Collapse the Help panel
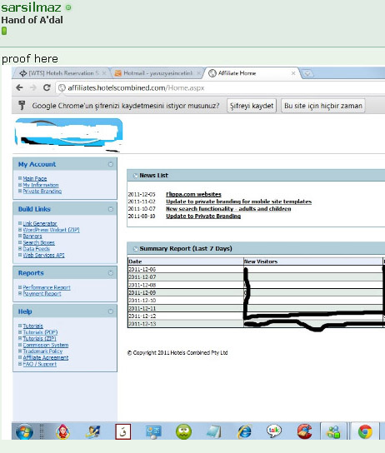This screenshot has width=385, height=453. (110, 311)
